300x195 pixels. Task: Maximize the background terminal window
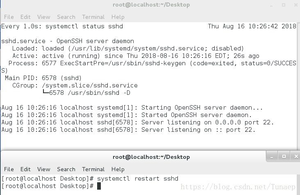click(284, 5)
